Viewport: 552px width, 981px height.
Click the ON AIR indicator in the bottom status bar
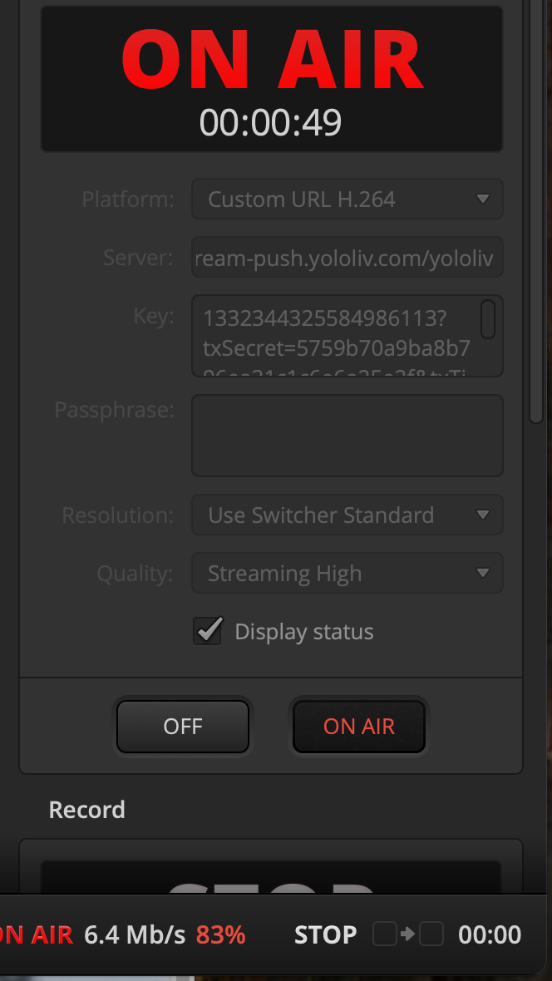37,935
